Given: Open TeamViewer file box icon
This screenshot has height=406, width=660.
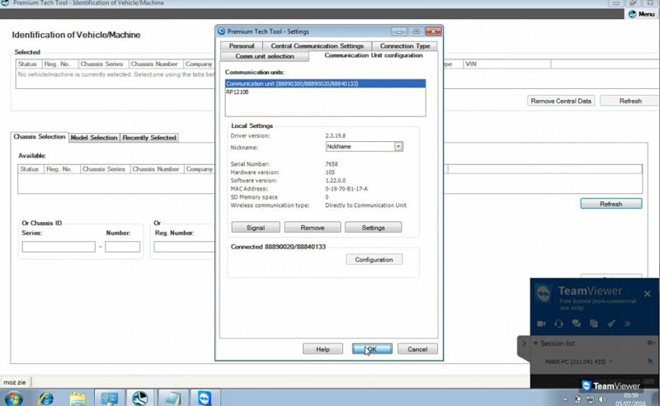Looking at the screenshot, I should [x=593, y=323].
